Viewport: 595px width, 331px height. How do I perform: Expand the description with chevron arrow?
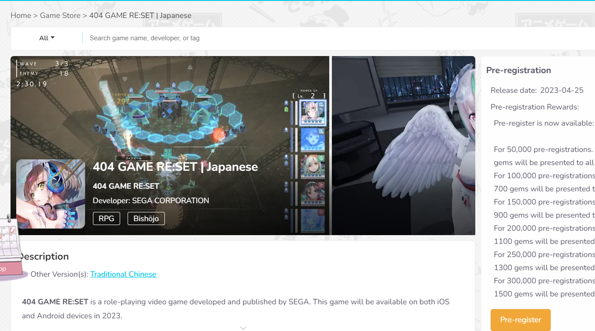point(243,327)
